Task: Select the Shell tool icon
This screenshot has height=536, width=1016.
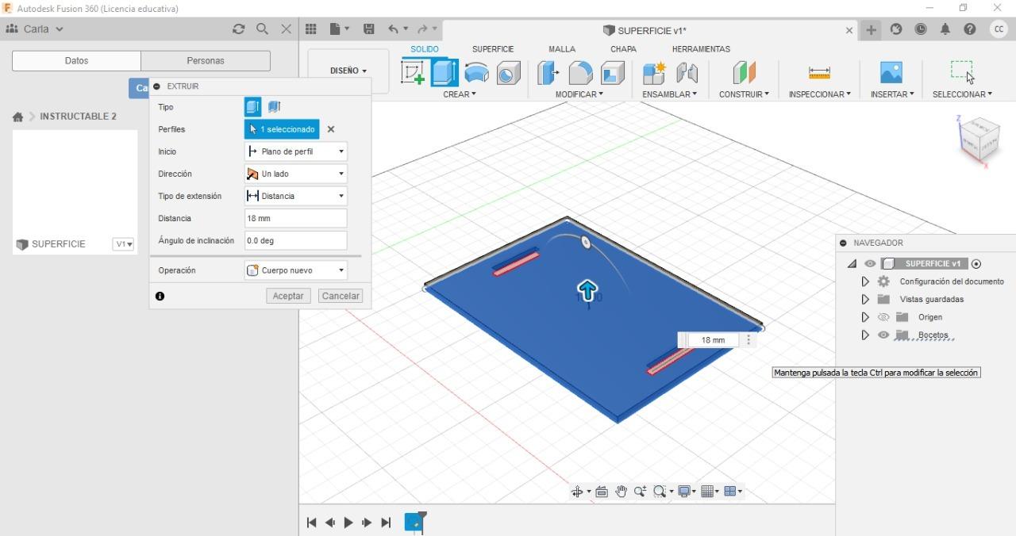Action: 612,73
